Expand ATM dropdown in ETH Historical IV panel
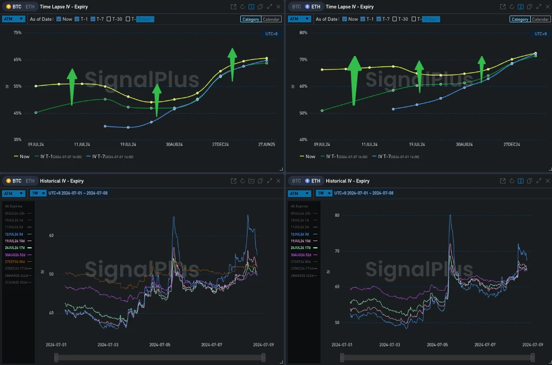Viewport: 552px width, 365px height. pyautogui.click(x=301, y=193)
